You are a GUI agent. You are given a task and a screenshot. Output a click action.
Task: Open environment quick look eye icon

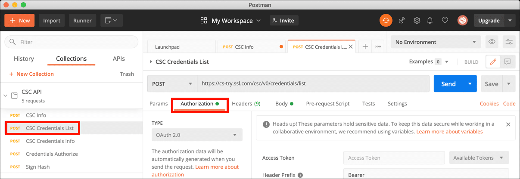(491, 42)
